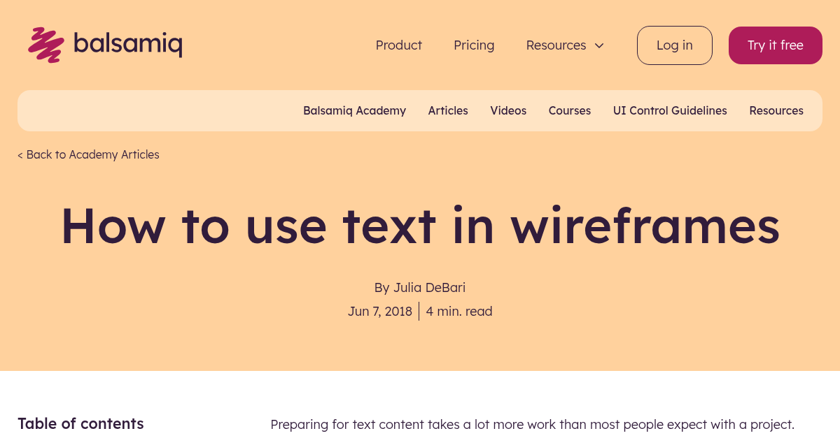Switch to the Articles section
This screenshot has height=438, width=840.
coord(448,110)
